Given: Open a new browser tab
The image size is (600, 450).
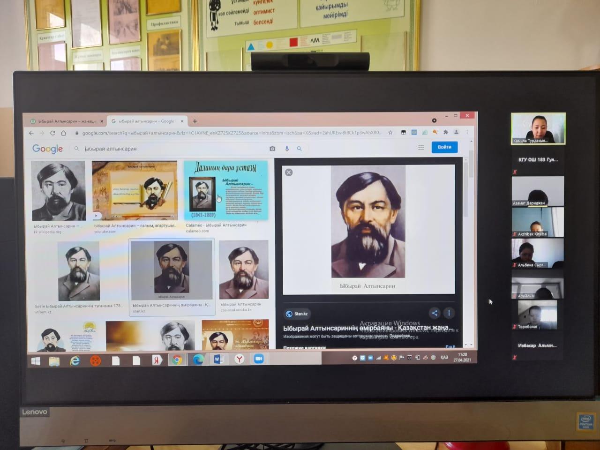Looking at the screenshot, I should pyautogui.click(x=195, y=121).
